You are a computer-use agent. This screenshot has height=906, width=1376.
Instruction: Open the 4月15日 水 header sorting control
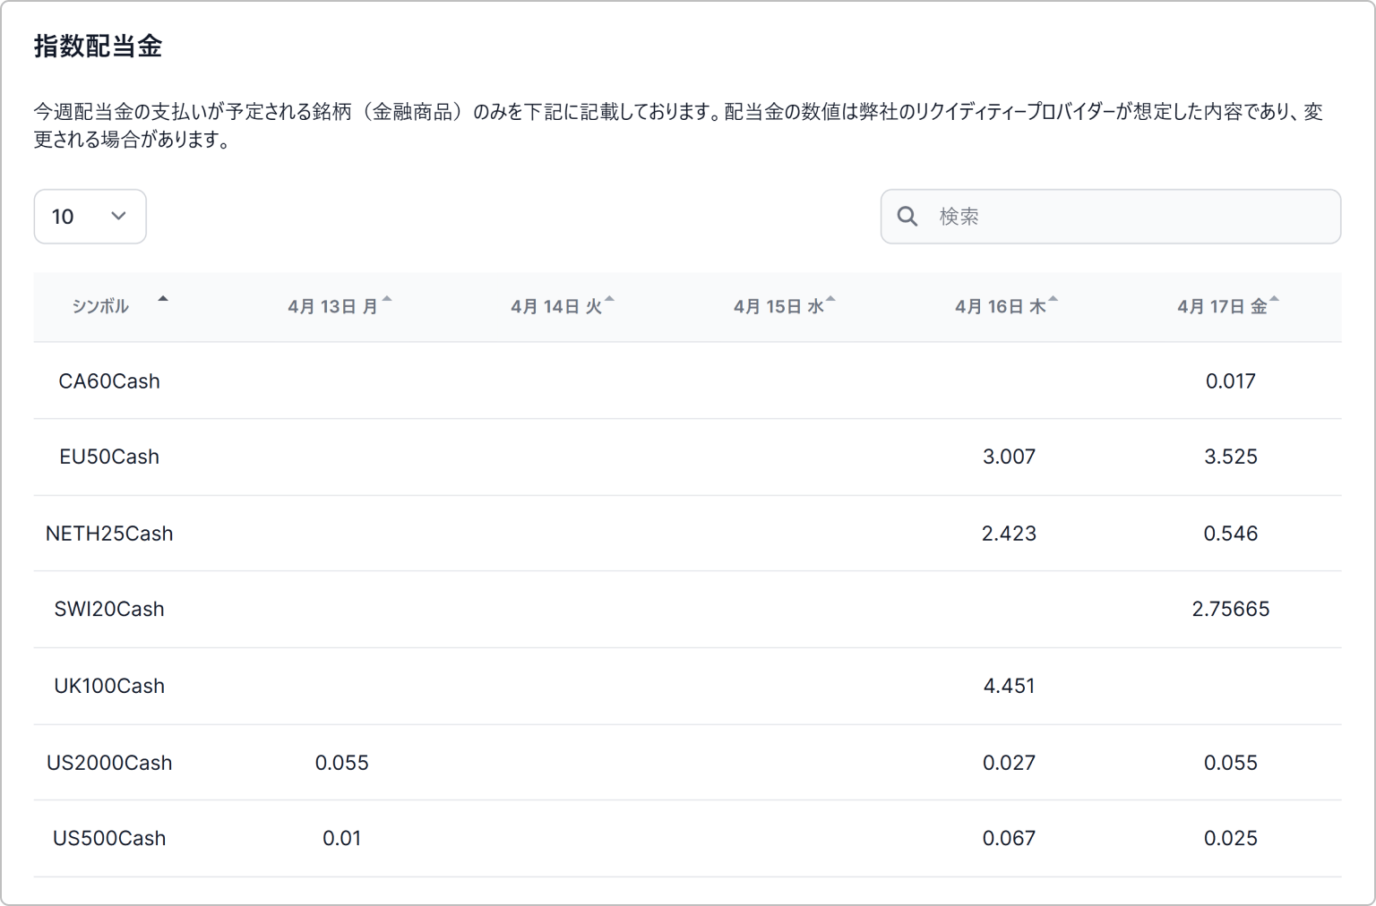[x=830, y=300]
